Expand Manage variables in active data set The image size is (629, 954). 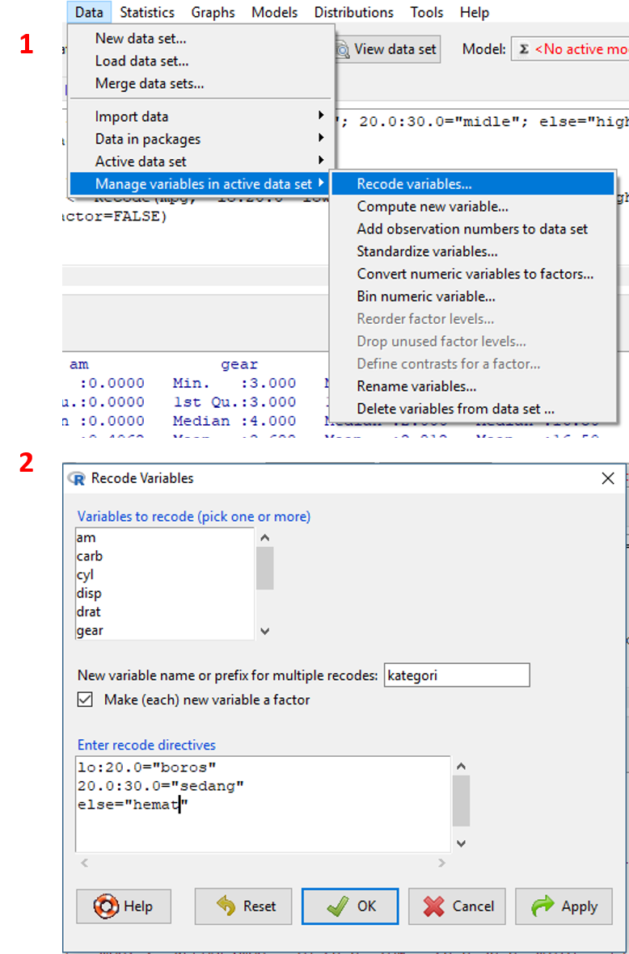point(201,183)
